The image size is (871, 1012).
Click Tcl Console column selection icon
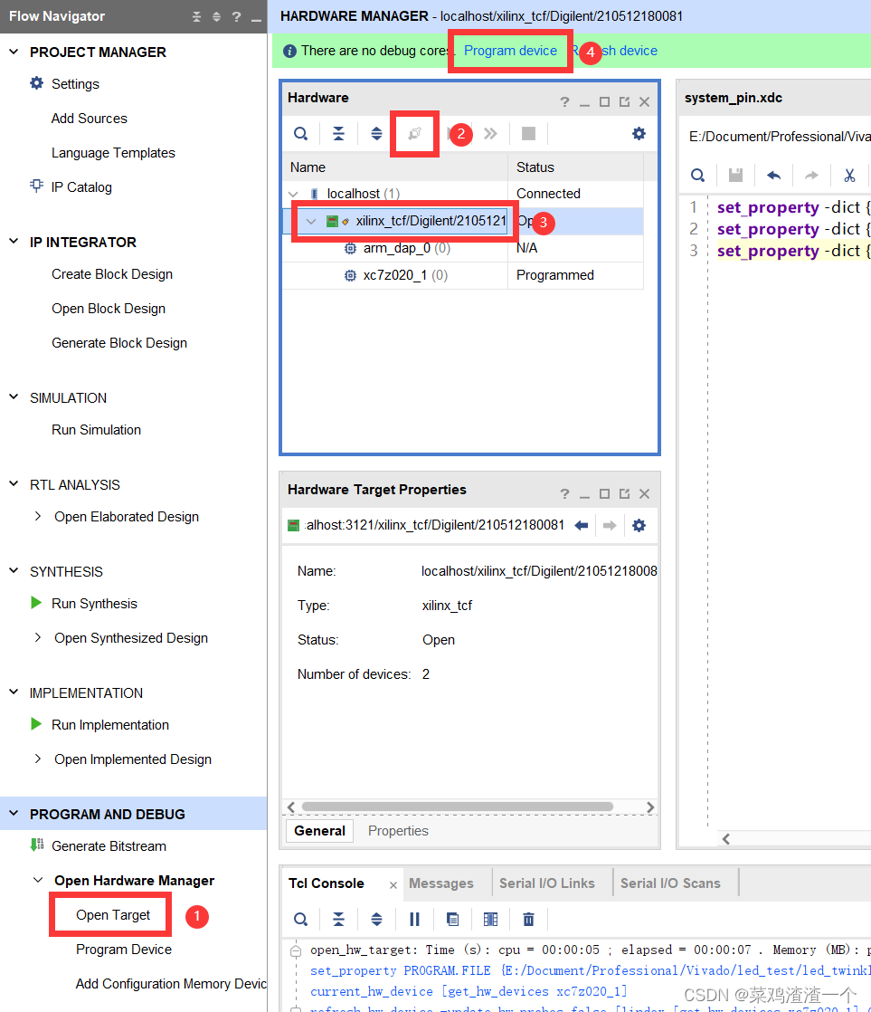[490, 919]
